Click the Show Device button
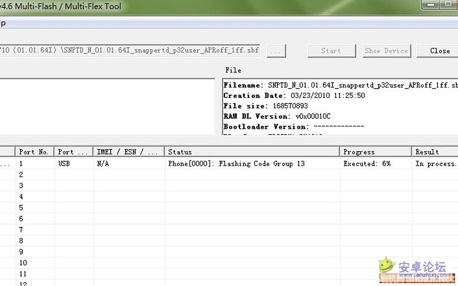458x286 pixels. pyautogui.click(x=386, y=51)
